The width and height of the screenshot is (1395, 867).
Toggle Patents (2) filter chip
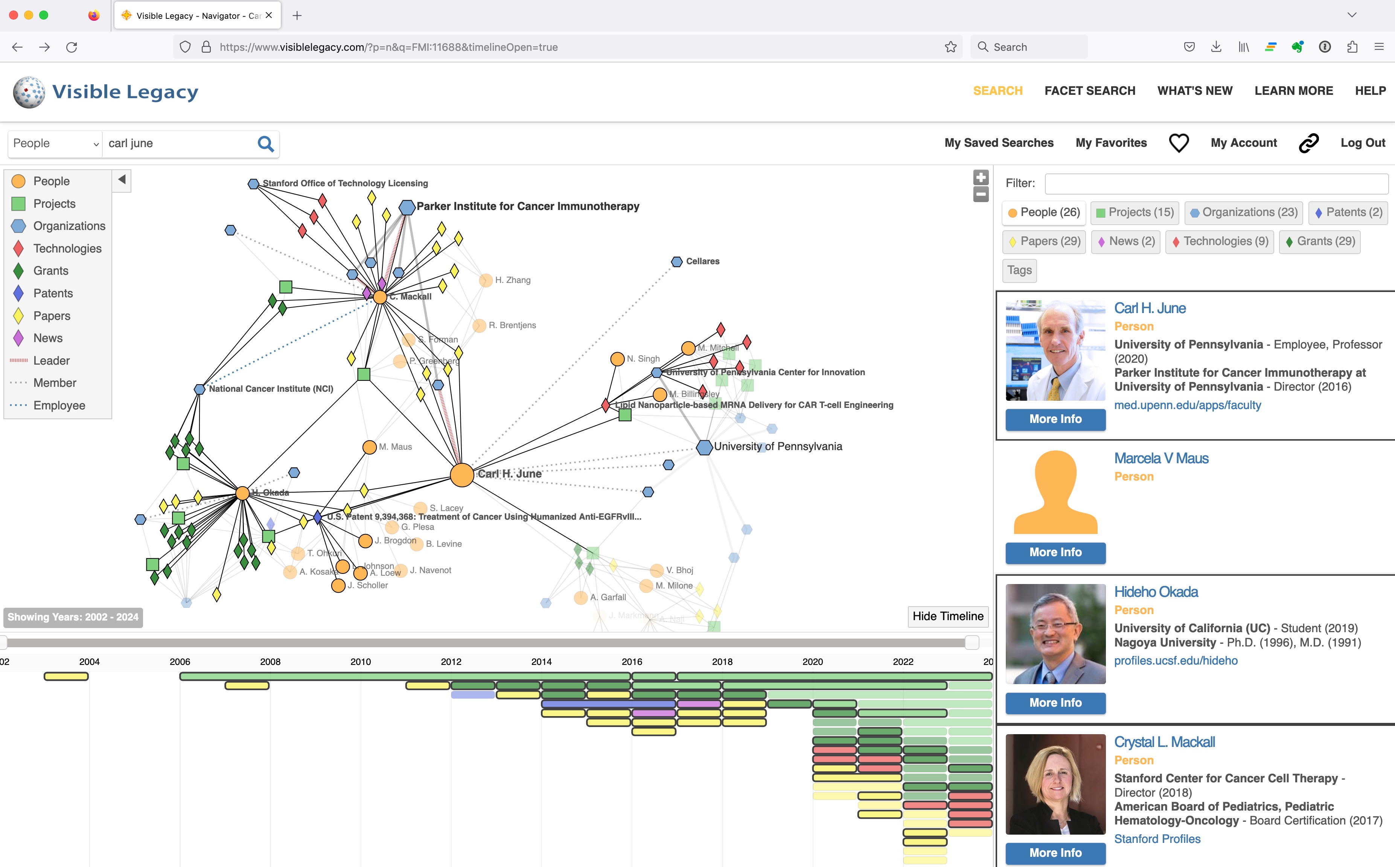pyautogui.click(x=1348, y=213)
